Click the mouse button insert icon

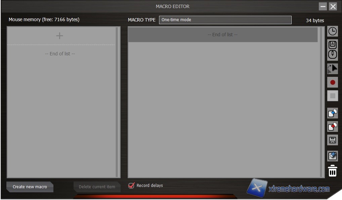click(332, 54)
